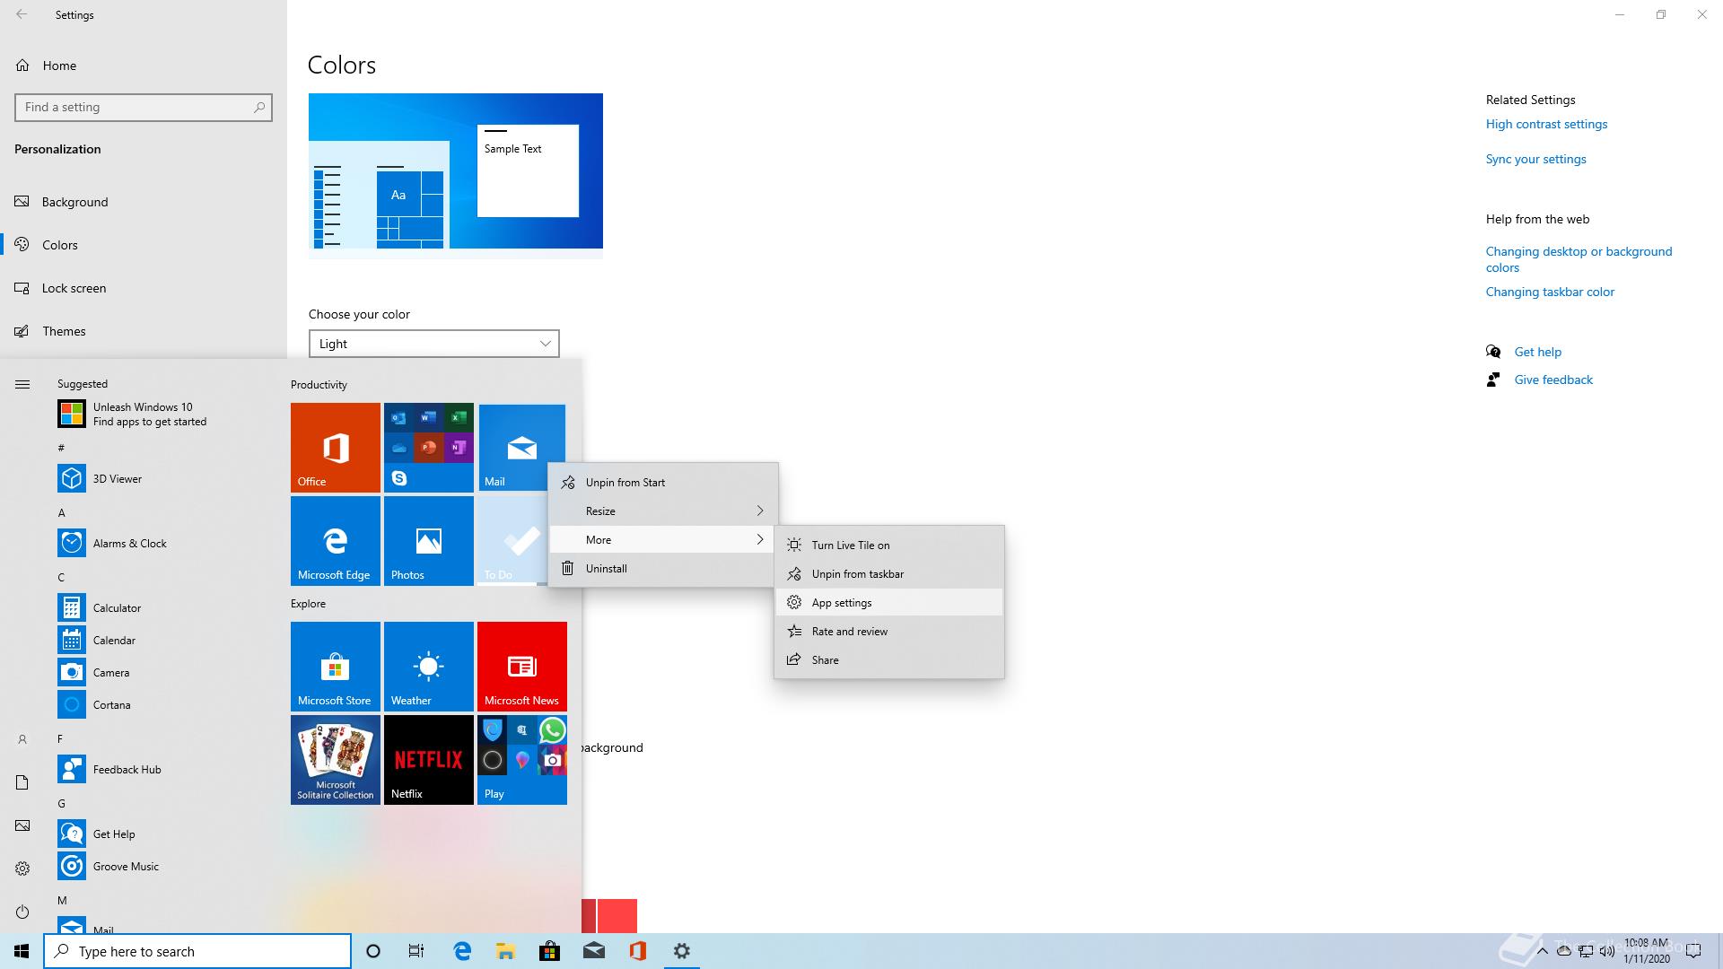Expand the Resize submenu

click(663, 511)
